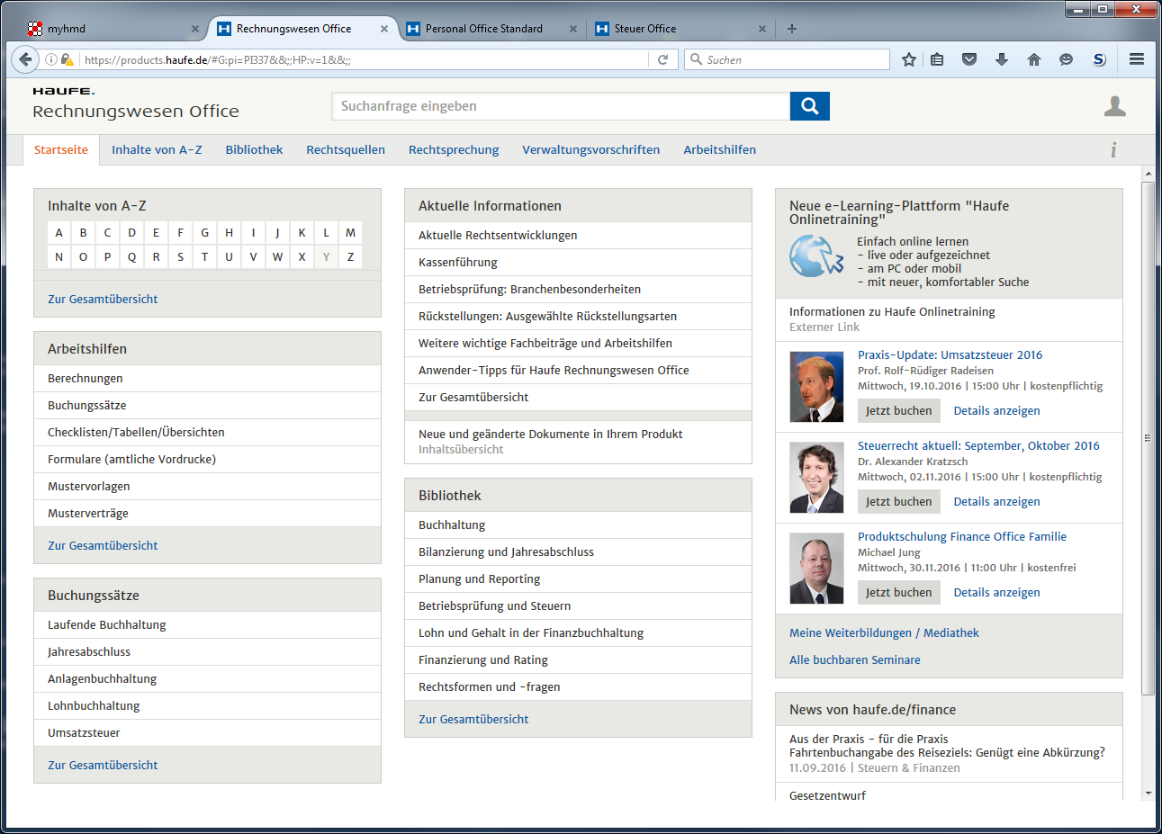Select the Verwaltungsvorschriften menu item
The image size is (1162, 834).
click(x=590, y=150)
